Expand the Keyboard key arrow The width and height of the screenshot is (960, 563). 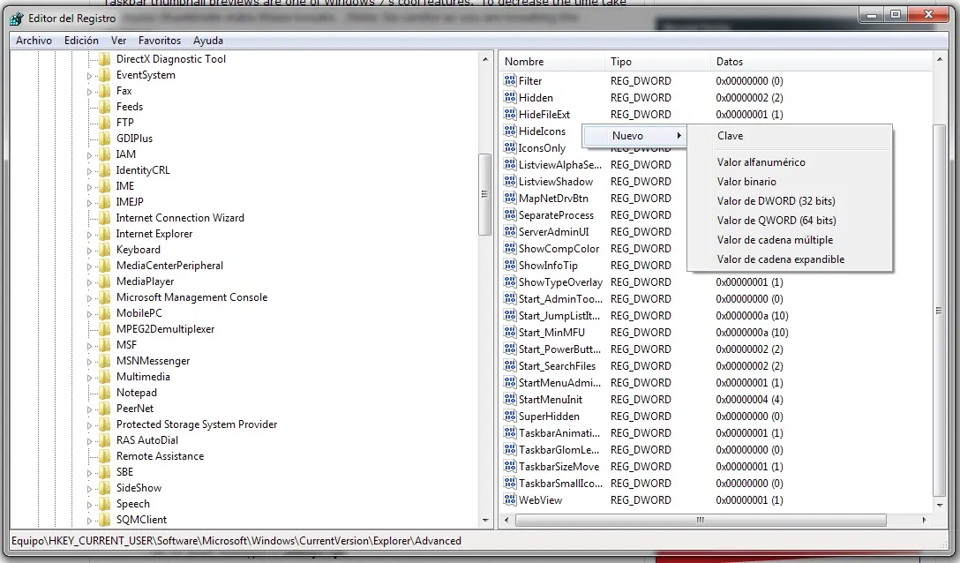pyautogui.click(x=89, y=251)
